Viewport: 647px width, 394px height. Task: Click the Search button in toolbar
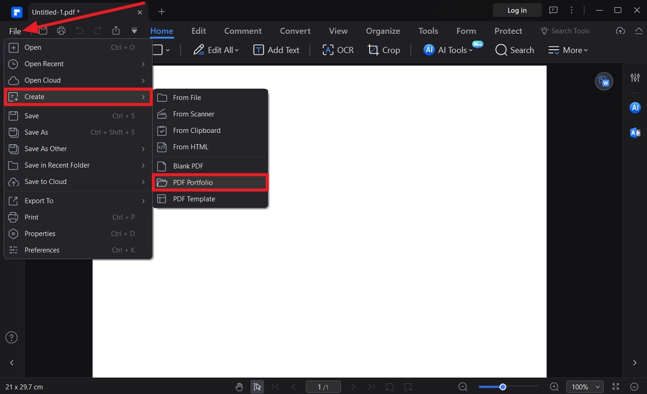click(x=515, y=50)
